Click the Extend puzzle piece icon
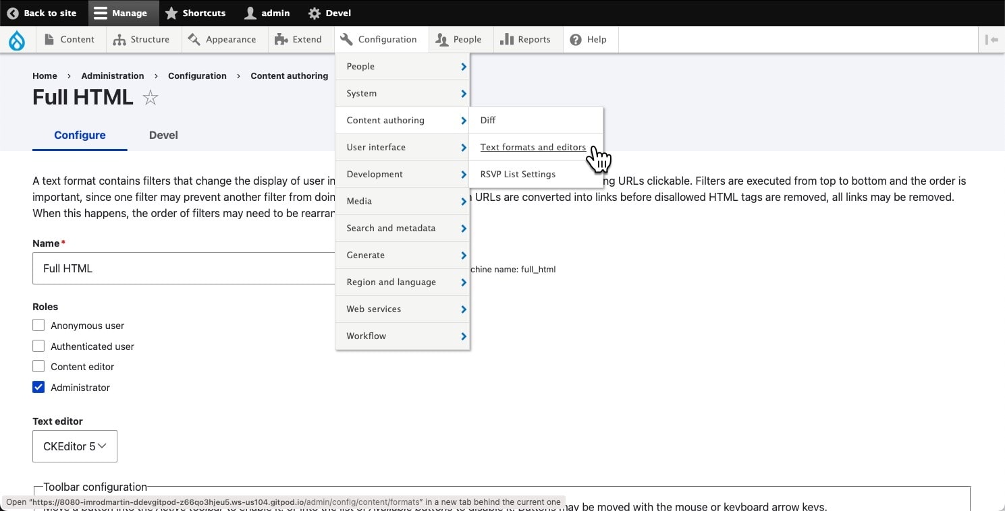1005x511 pixels. (x=281, y=40)
